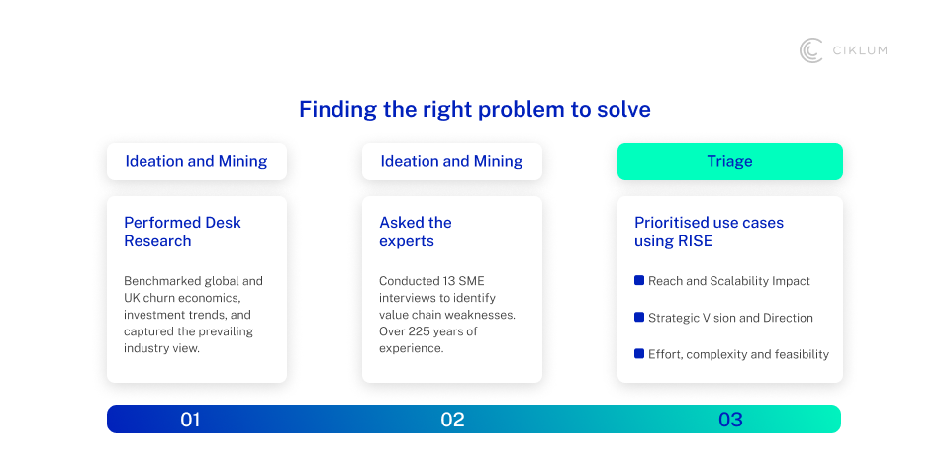The width and height of the screenshot is (950, 471).
Task: Click step 01 on the progress bar
Action: click(x=190, y=420)
